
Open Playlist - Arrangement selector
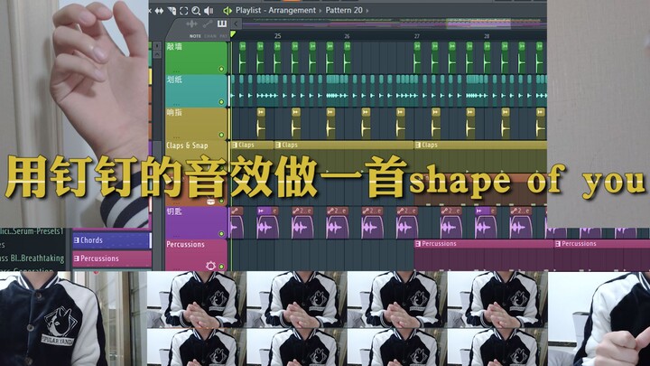tap(275, 10)
